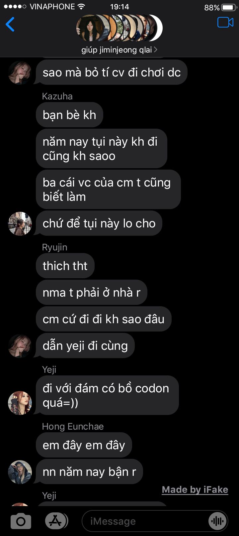Viewport: 239px width, 536px height.
Task: Tap the battery icon in status bar
Action: (x=228, y=7)
